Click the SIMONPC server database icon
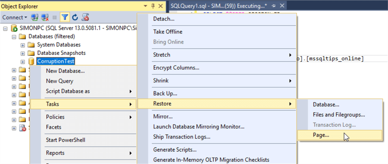The image size is (388, 164). [14, 28]
